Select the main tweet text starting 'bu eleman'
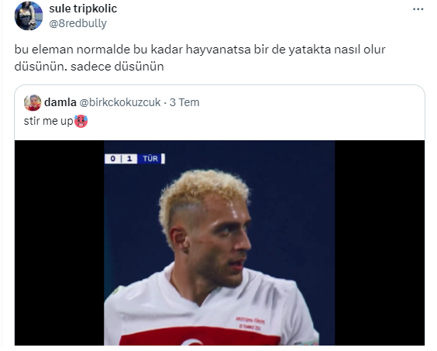The image size is (437, 351). click(x=200, y=58)
